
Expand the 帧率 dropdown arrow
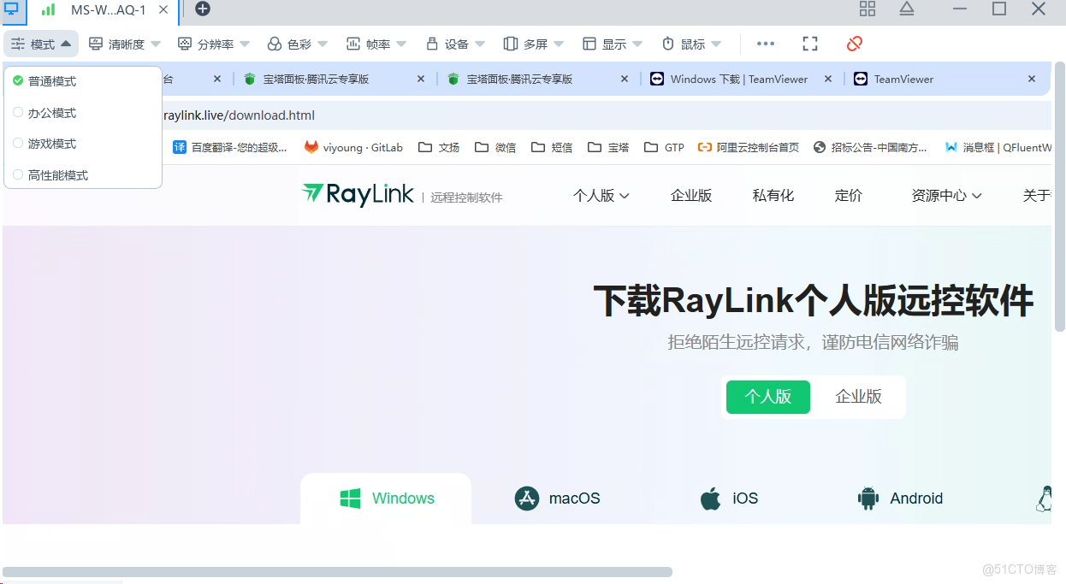pos(401,44)
